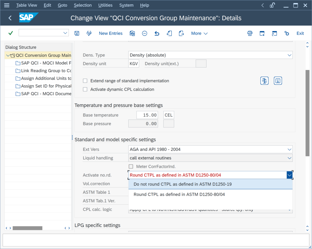This screenshot has height=249, width=312.
Task: Click the Activate no.rd. field label
Action: click(97, 175)
